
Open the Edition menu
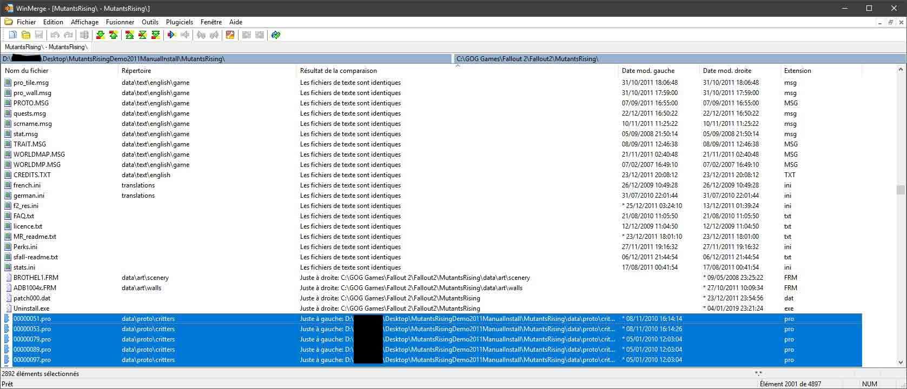pyautogui.click(x=53, y=22)
